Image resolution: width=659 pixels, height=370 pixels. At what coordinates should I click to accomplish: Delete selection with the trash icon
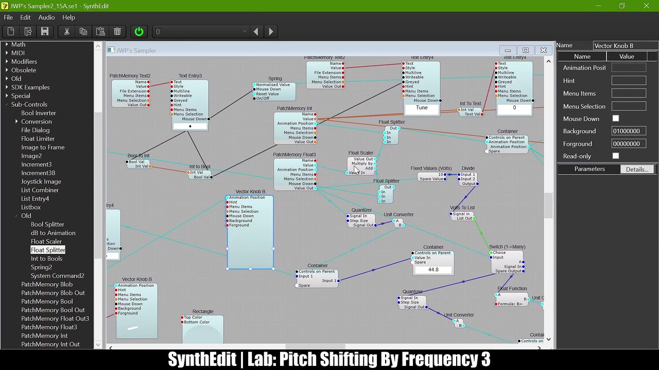tap(117, 32)
